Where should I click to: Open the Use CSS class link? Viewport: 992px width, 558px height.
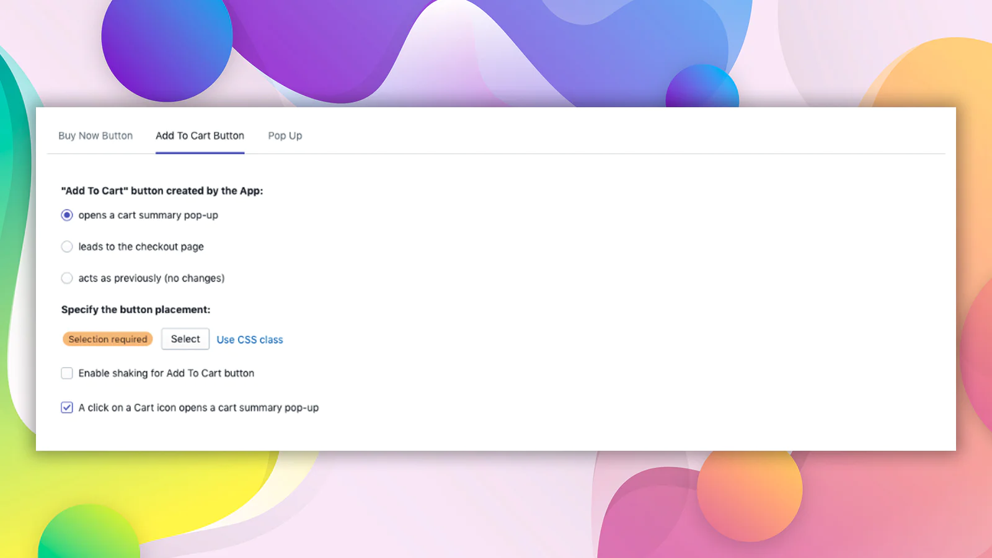click(x=250, y=340)
